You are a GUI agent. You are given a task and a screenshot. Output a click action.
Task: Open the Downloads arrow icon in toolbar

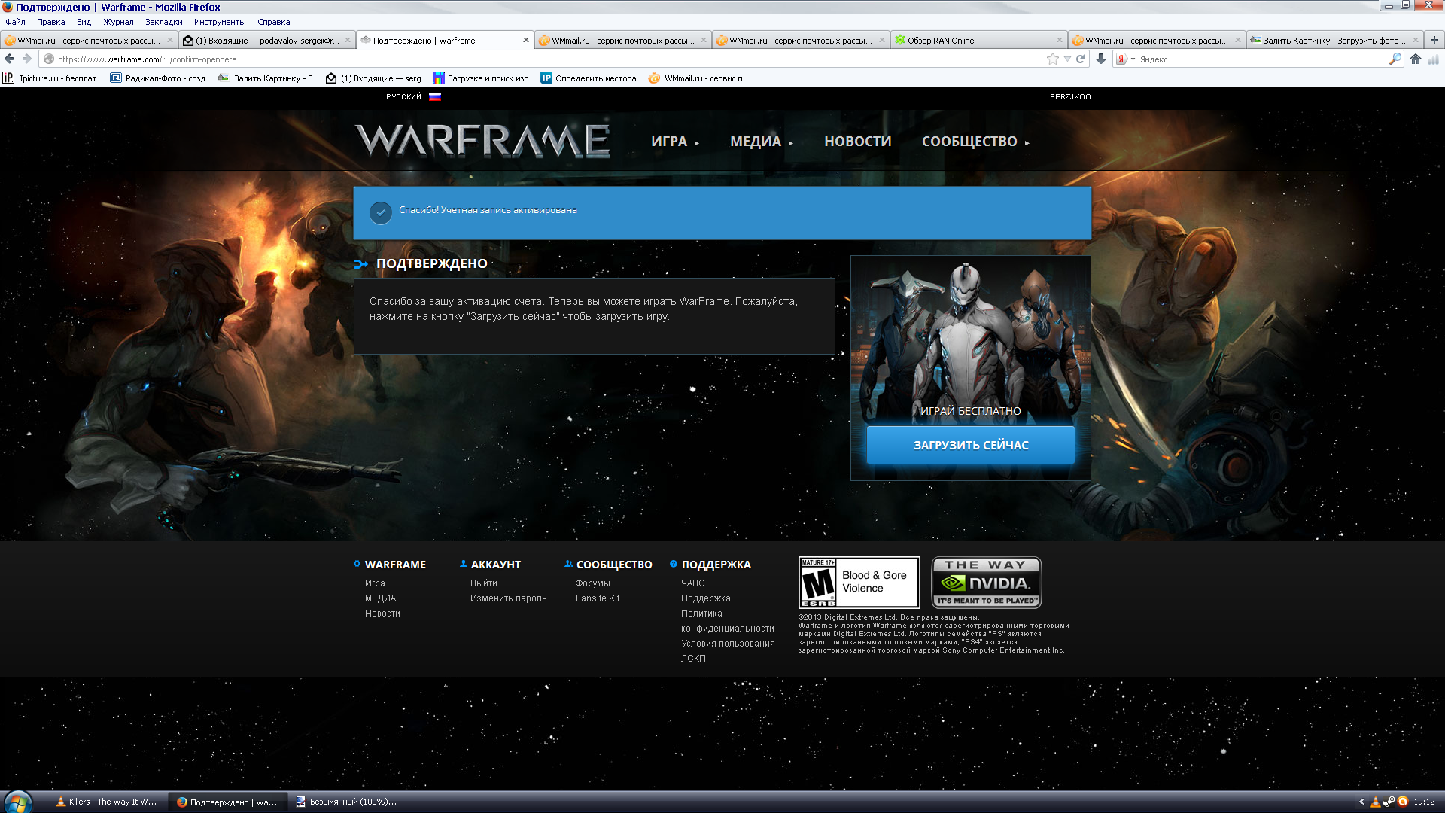pyautogui.click(x=1101, y=59)
